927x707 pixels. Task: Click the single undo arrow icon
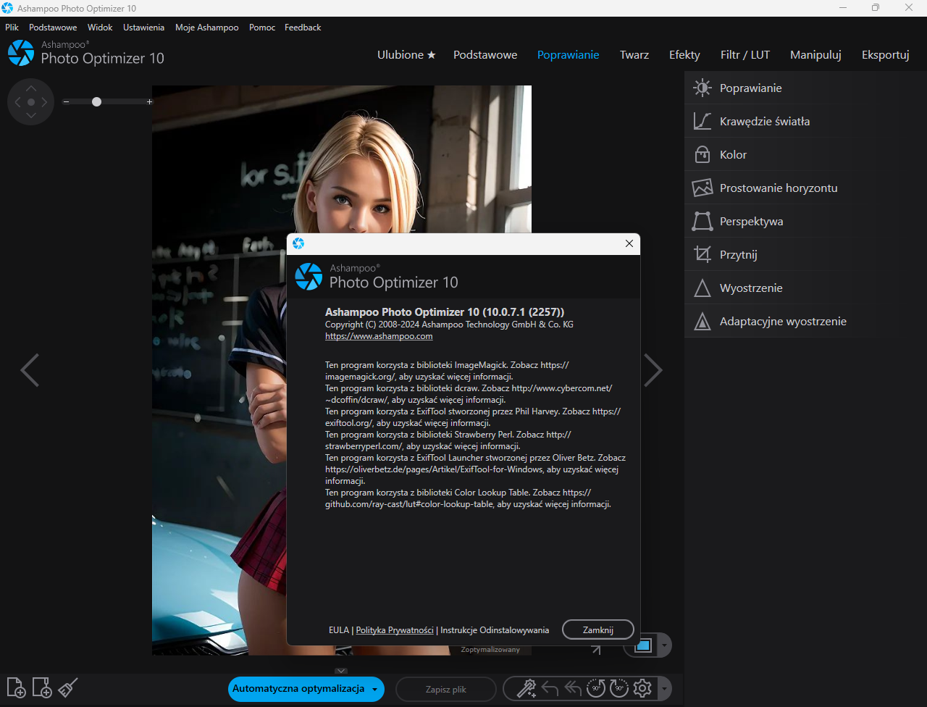pos(550,688)
